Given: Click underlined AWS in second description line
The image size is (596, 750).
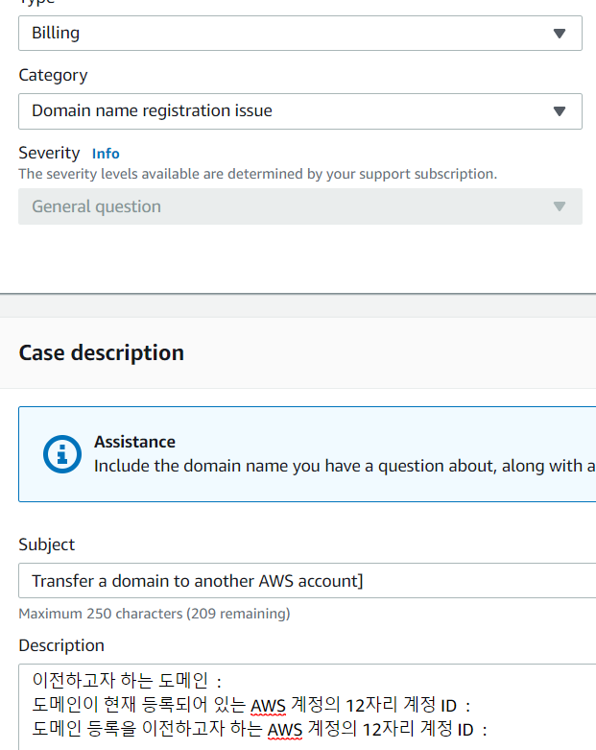Looking at the screenshot, I should (268, 706).
